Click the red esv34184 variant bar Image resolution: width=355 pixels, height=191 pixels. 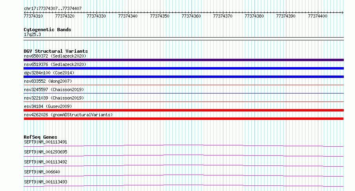[x=183, y=110]
